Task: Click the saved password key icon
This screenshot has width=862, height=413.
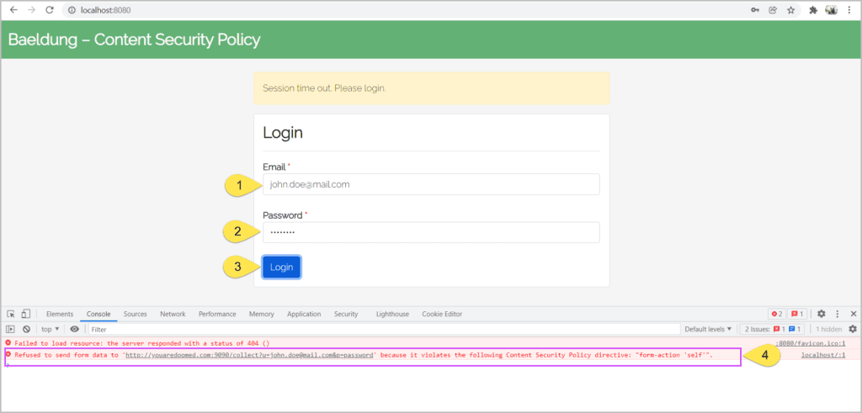Action: tap(755, 10)
